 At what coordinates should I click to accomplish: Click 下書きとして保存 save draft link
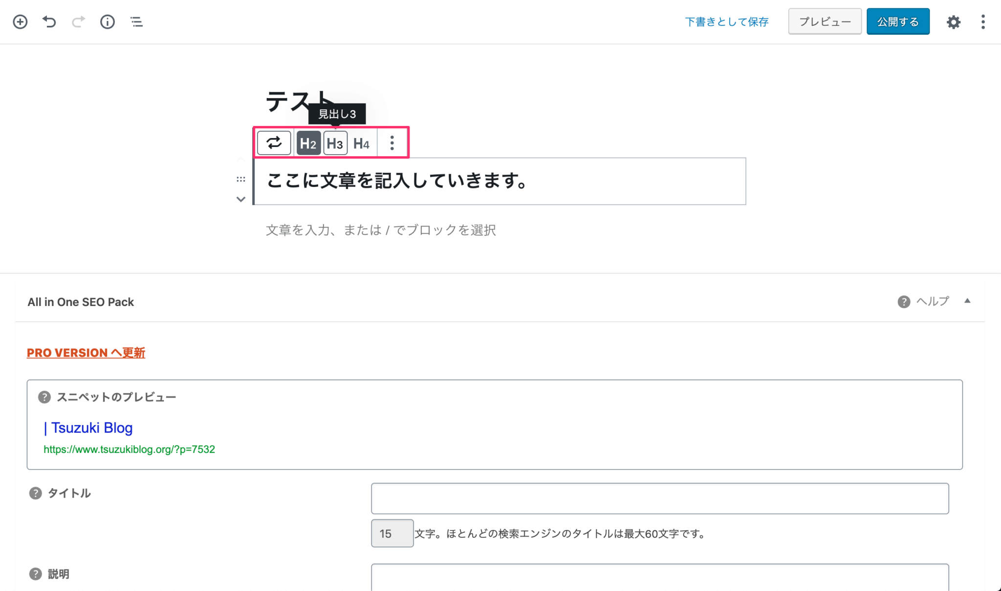tap(726, 22)
